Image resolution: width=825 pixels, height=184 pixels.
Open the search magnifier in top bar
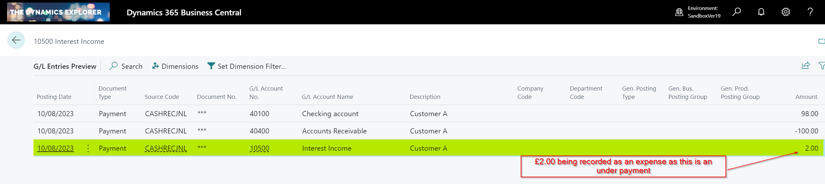click(736, 12)
